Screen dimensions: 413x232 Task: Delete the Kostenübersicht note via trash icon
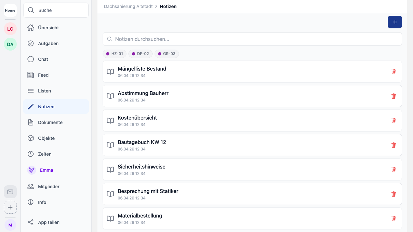(393, 121)
